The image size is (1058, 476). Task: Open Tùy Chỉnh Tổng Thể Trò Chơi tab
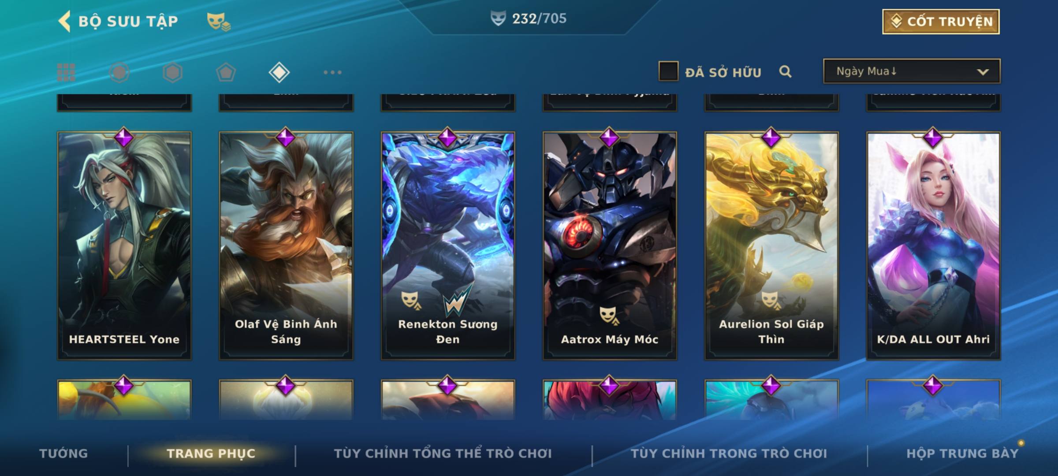tap(443, 454)
